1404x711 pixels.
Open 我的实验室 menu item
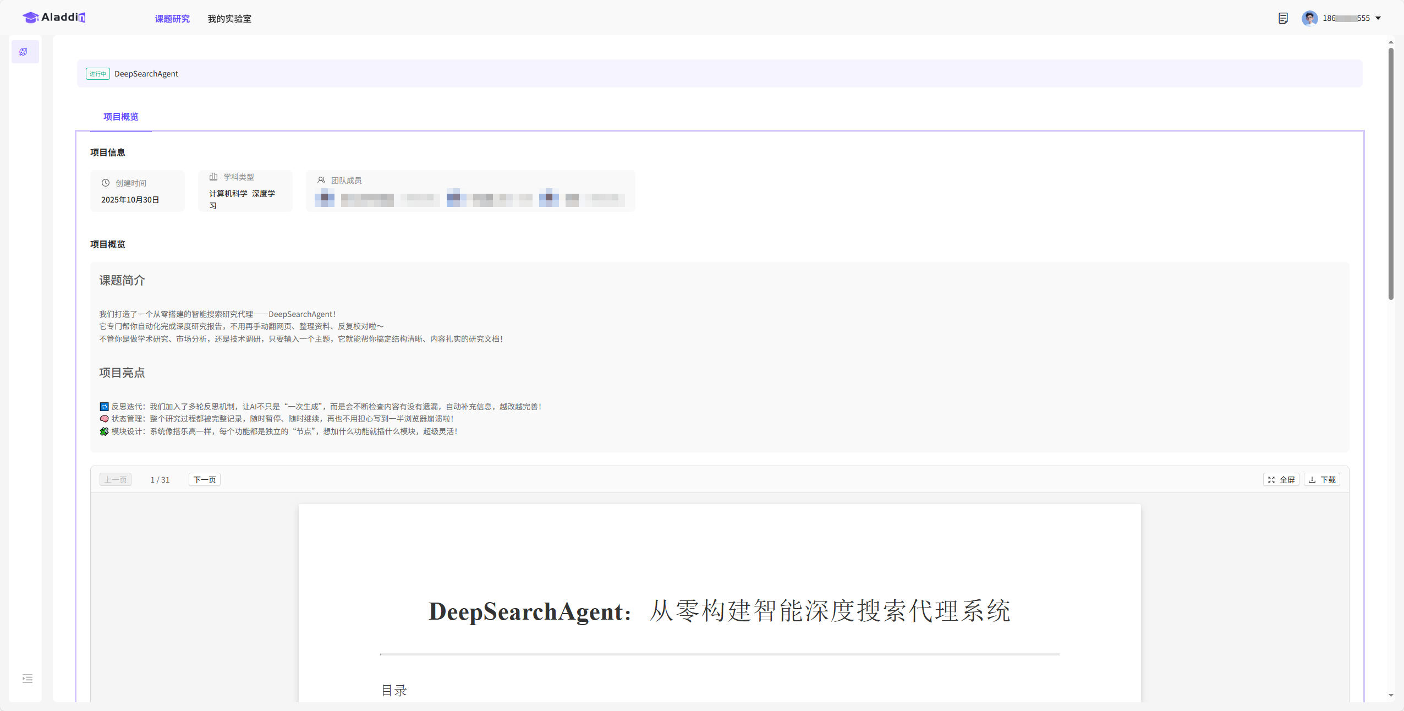229,19
